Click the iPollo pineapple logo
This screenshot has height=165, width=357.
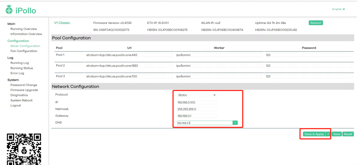[x=9, y=10]
